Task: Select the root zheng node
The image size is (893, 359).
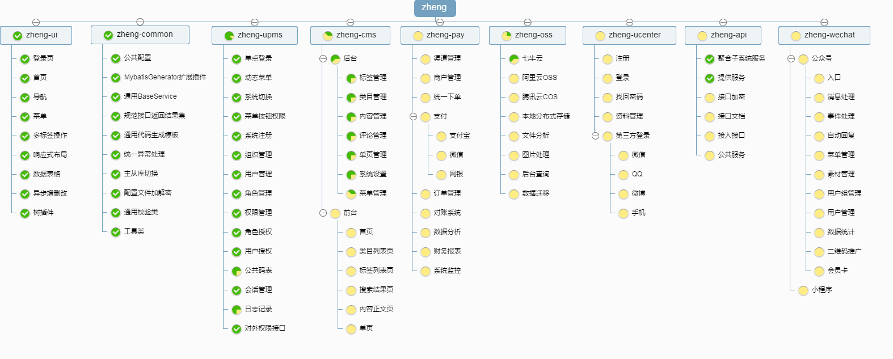Action: (435, 8)
